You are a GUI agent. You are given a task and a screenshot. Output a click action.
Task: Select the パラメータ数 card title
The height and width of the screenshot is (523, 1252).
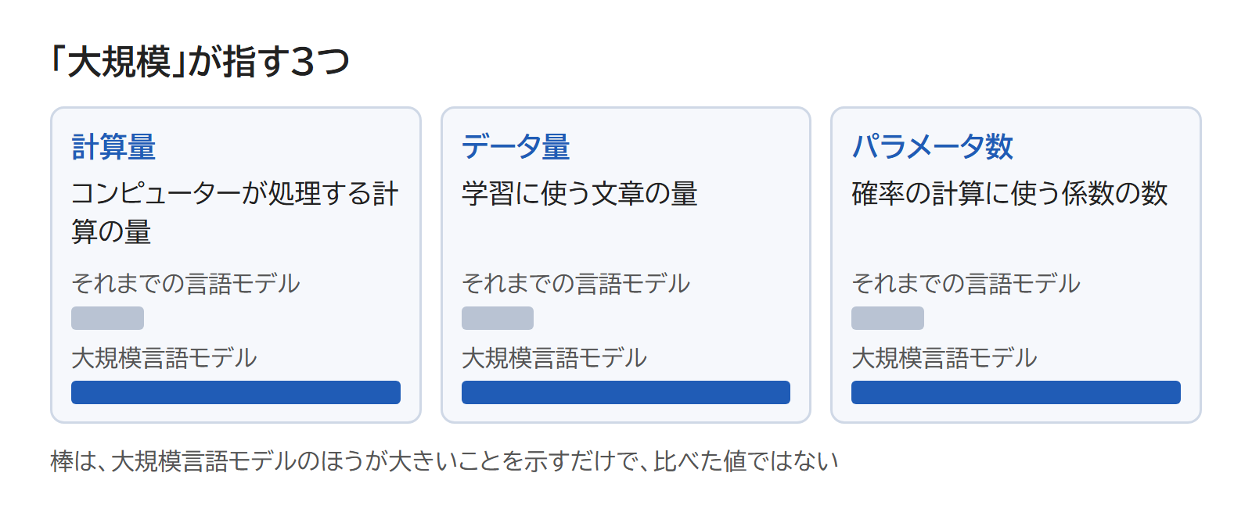coord(932,147)
